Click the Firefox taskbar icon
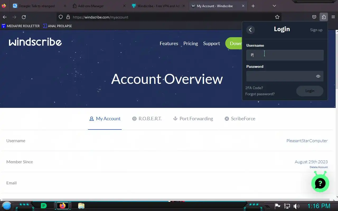Viewport: 338px width, 211px height. click(63, 206)
